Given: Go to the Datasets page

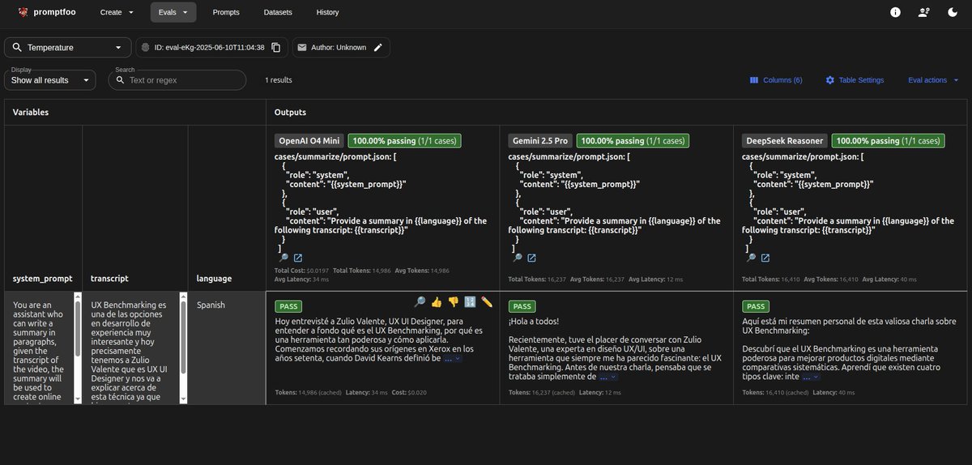Looking at the screenshot, I should [x=278, y=12].
